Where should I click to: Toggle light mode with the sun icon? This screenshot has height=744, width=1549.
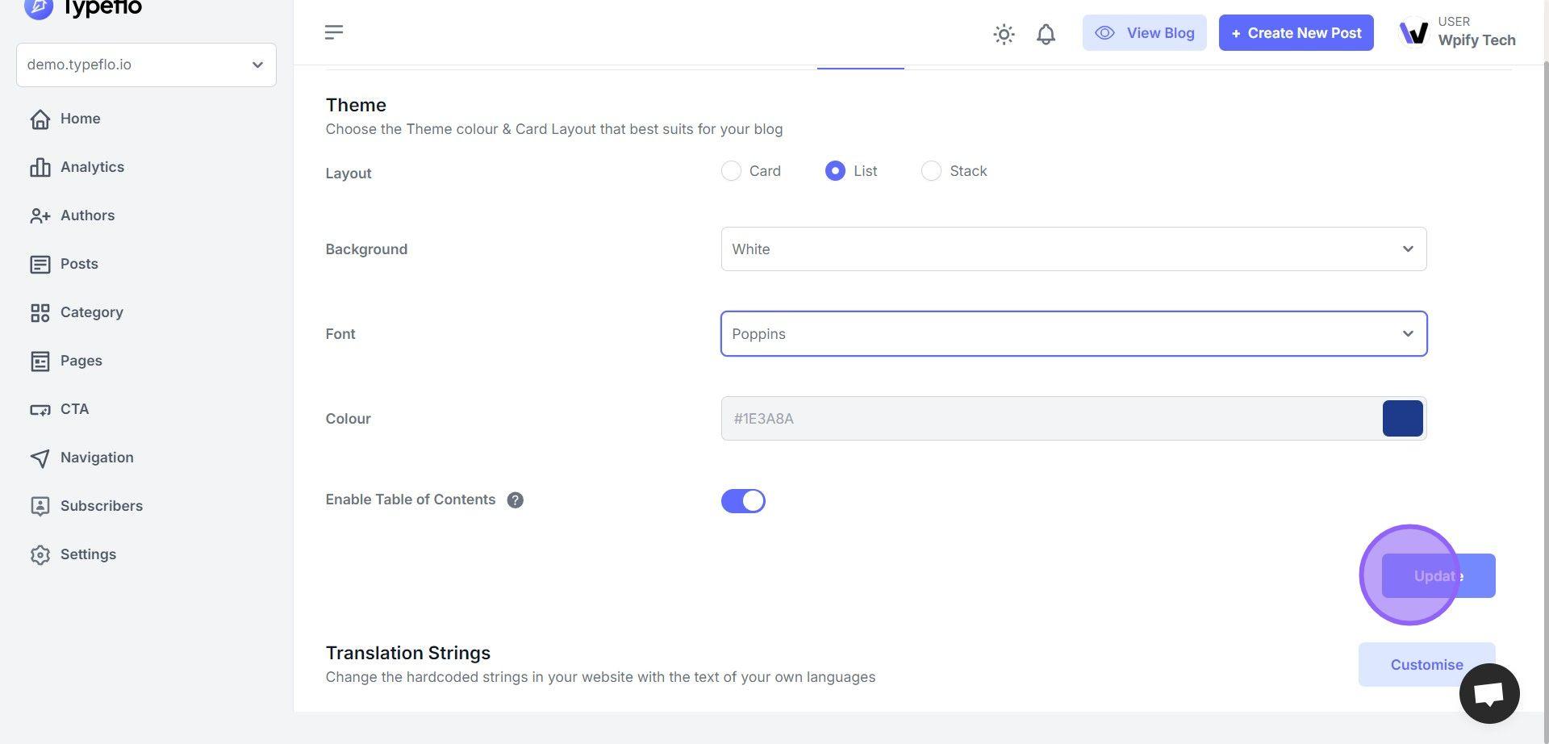pyautogui.click(x=1004, y=34)
